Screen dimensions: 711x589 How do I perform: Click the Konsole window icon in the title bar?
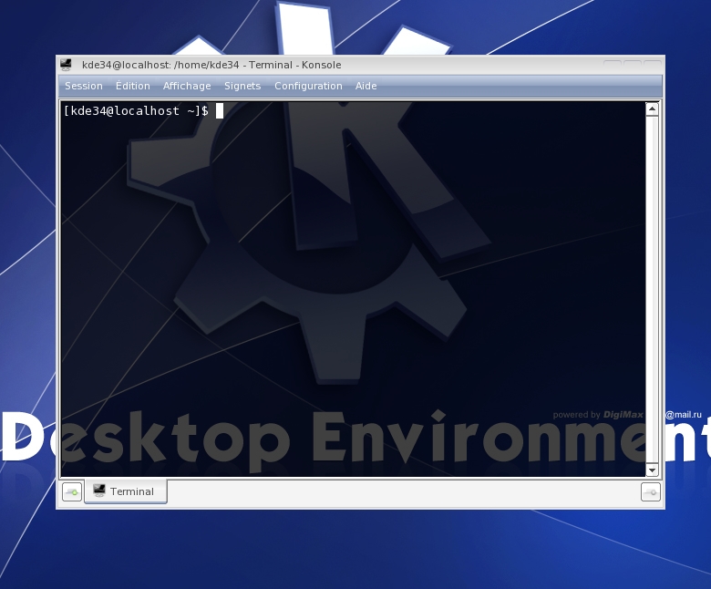click(x=66, y=65)
